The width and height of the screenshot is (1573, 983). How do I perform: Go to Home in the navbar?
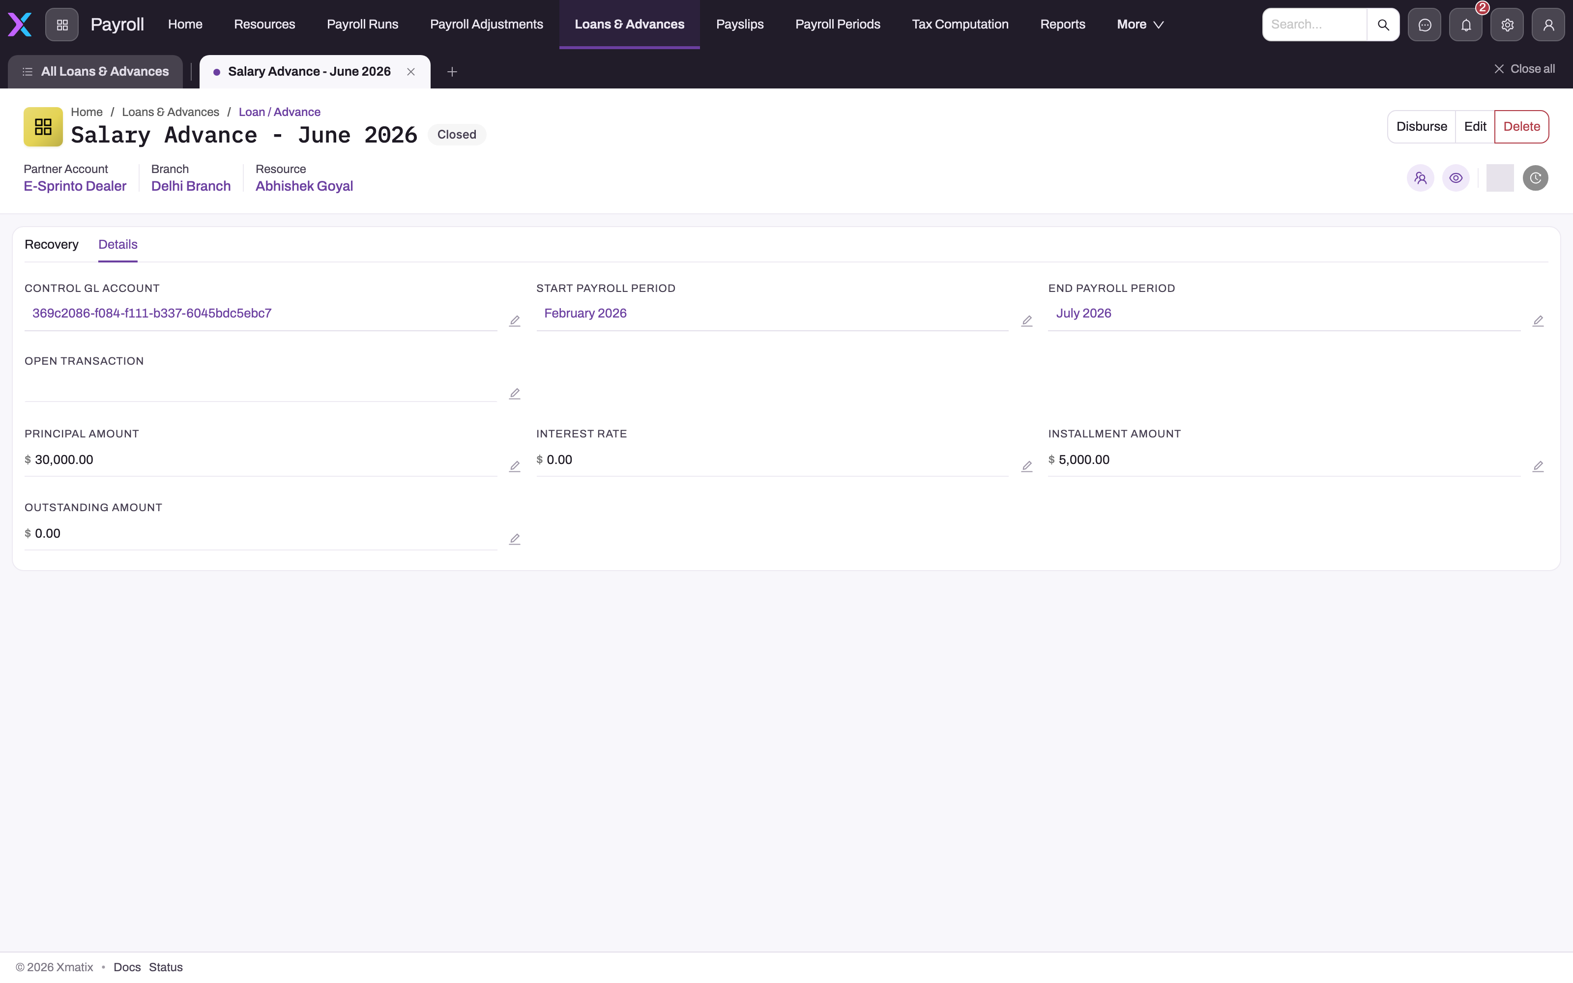tap(185, 25)
